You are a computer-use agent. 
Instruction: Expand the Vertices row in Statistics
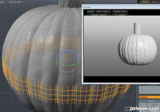coord(147,104)
